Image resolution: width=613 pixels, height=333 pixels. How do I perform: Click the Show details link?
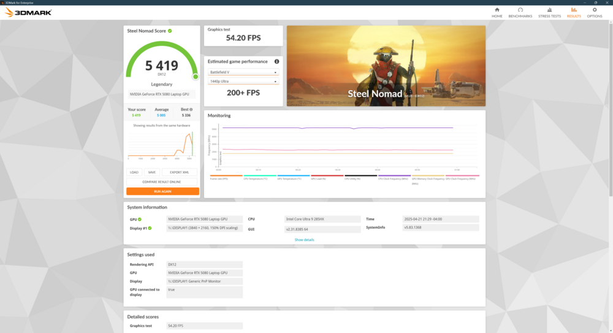304,240
